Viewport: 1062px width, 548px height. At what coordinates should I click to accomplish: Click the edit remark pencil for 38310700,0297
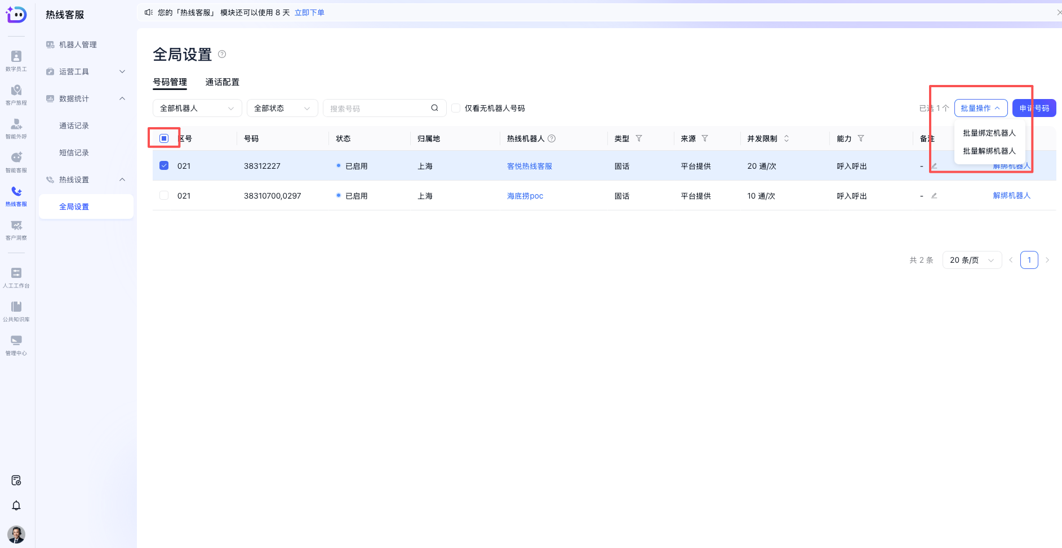[934, 196]
